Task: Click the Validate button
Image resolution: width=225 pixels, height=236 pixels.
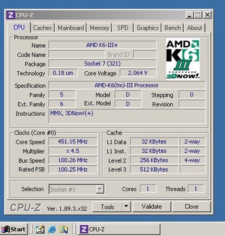Action: click(x=152, y=206)
